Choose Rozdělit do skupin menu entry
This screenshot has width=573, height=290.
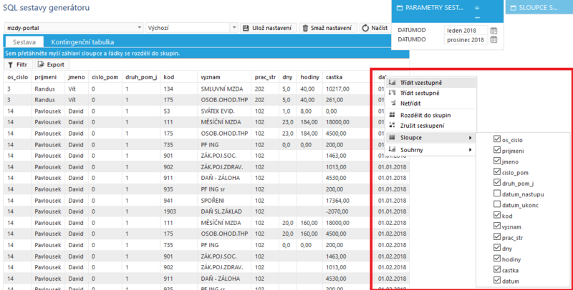pyautogui.click(x=431, y=115)
